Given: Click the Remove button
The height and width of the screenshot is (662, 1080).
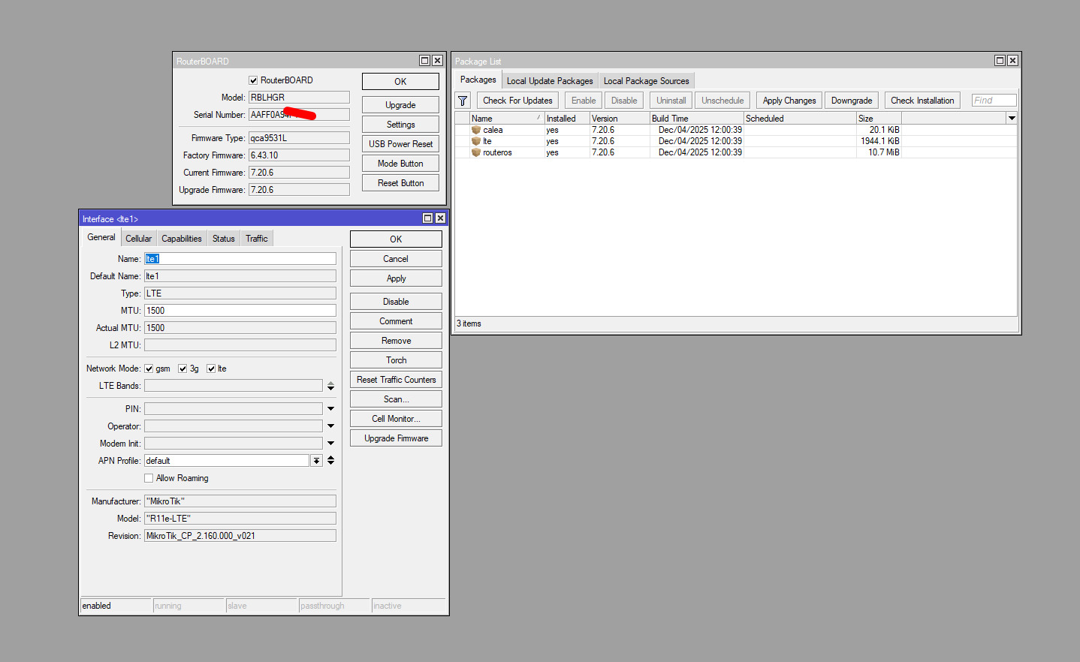Looking at the screenshot, I should pyautogui.click(x=396, y=341).
